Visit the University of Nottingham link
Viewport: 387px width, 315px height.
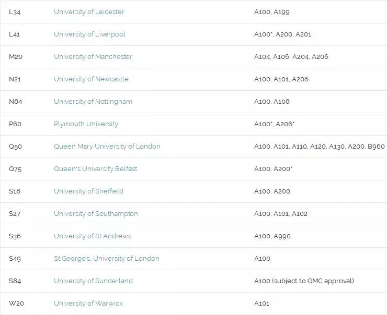click(93, 102)
